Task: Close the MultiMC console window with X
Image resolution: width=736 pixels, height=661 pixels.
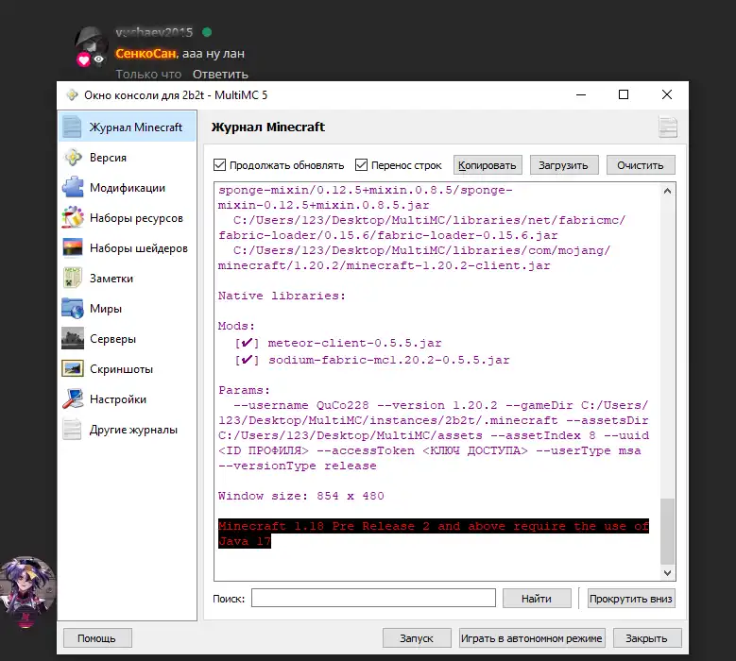Action: (666, 94)
